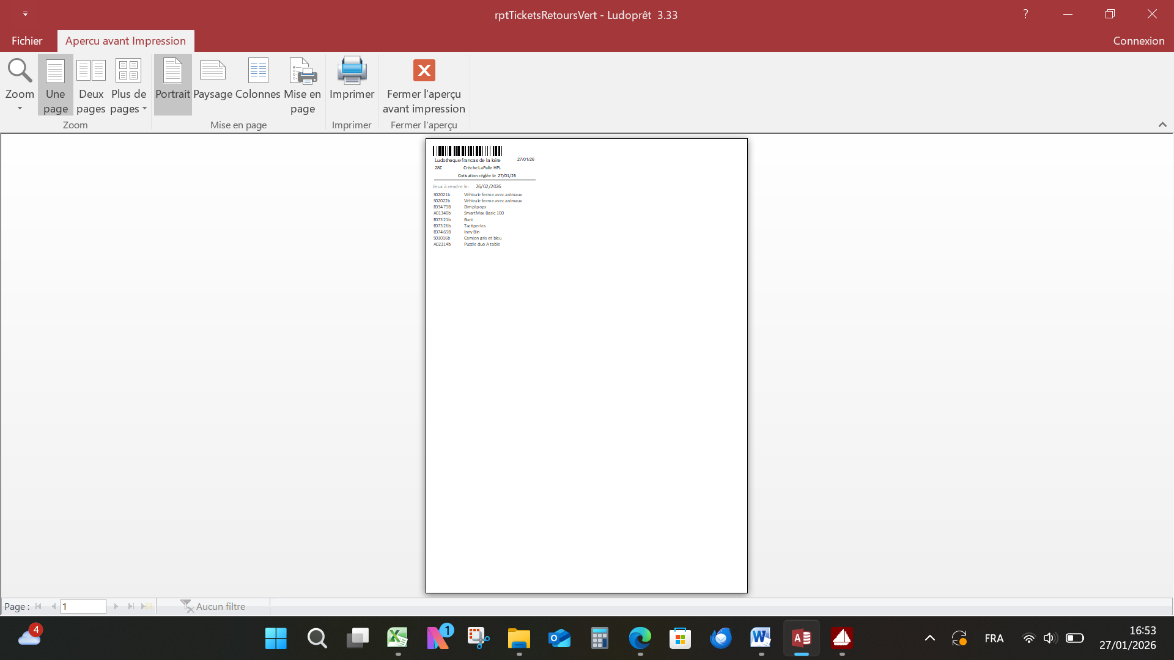Click Connexion at top right
This screenshot has width=1174, height=660.
click(x=1139, y=40)
